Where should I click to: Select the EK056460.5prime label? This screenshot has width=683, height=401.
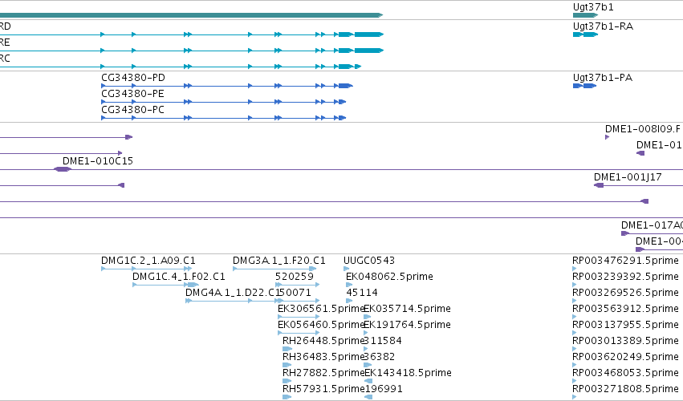[320, 325]
